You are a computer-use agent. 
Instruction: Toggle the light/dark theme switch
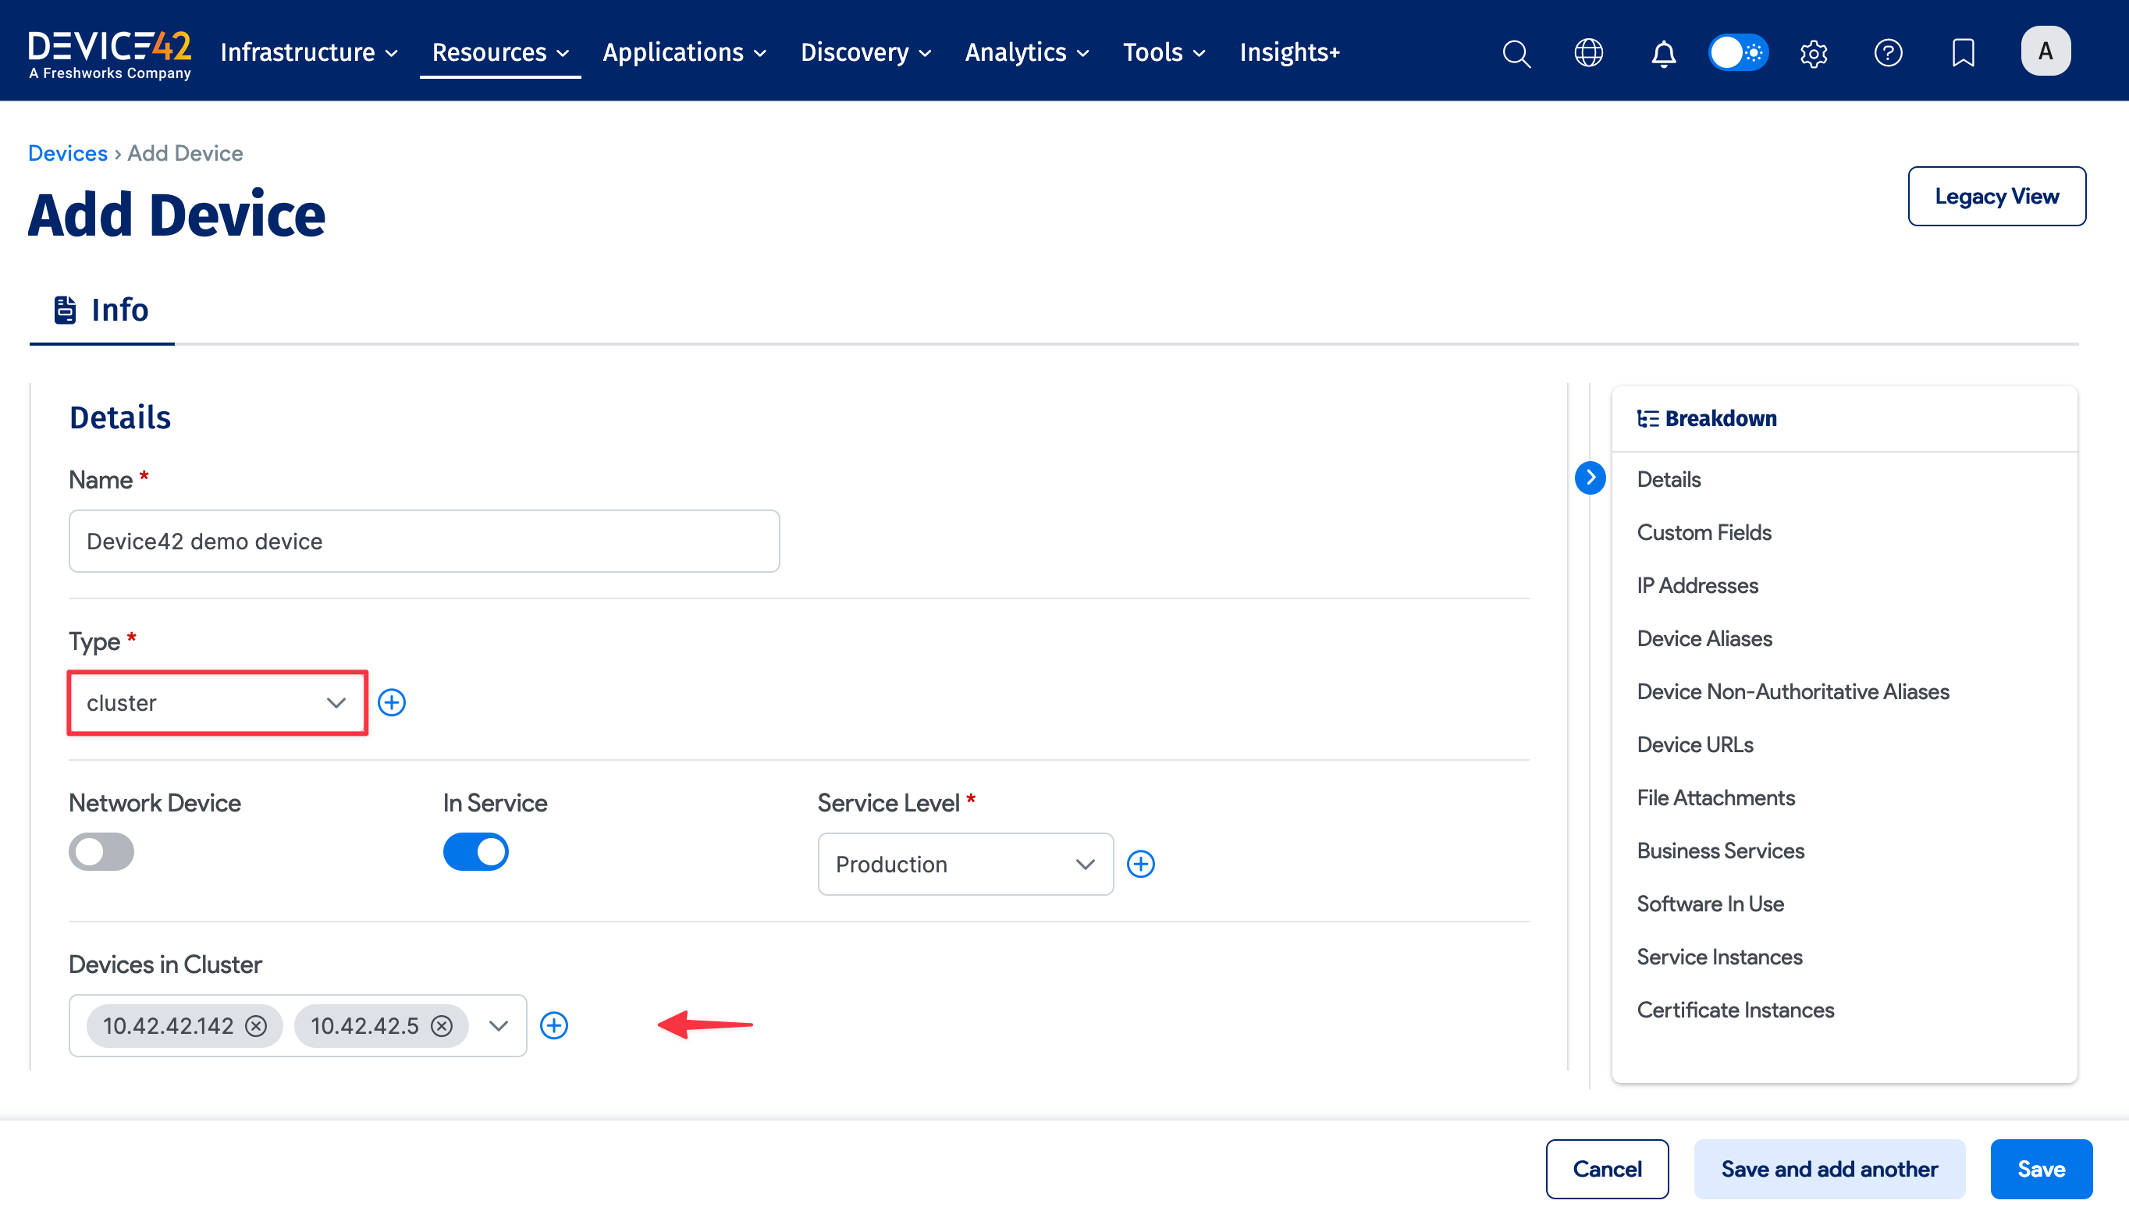[x=1738, y=53]
